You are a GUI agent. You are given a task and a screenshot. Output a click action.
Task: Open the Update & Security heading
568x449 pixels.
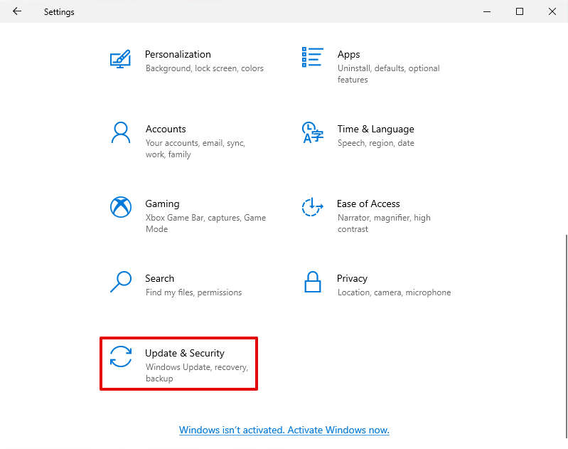click(184, 353)
